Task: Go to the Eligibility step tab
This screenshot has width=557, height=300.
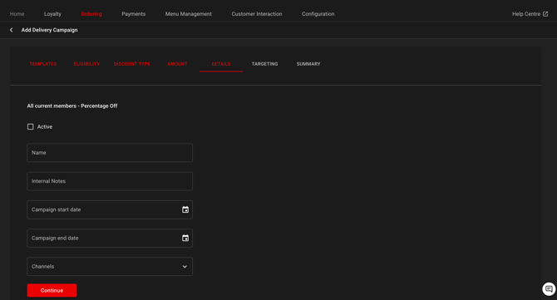Action: pos(86,64)
